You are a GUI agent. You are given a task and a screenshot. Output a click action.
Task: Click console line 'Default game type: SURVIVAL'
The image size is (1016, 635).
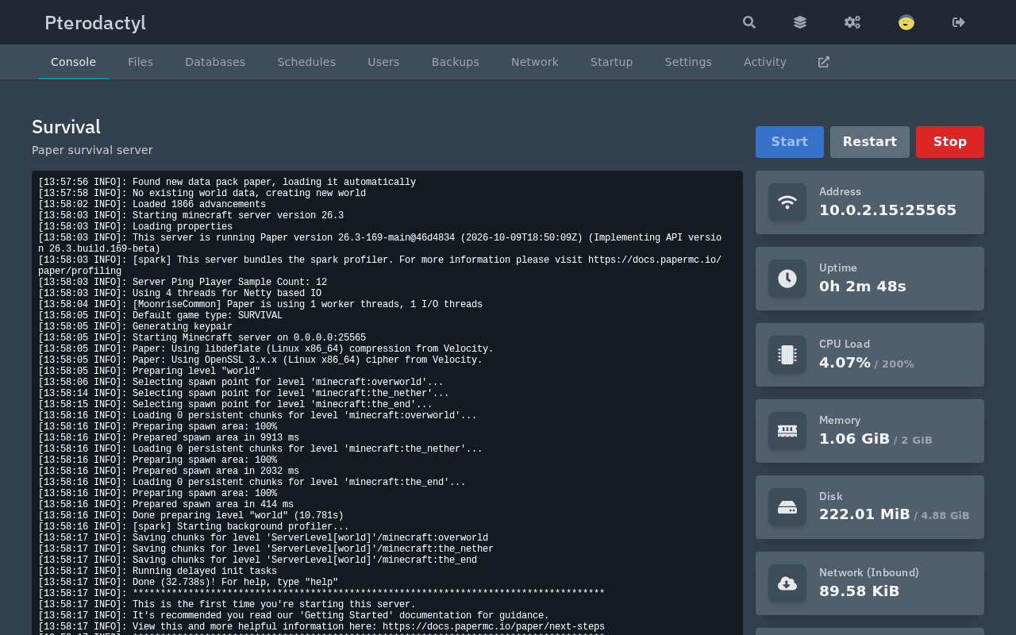click(160, 316)
